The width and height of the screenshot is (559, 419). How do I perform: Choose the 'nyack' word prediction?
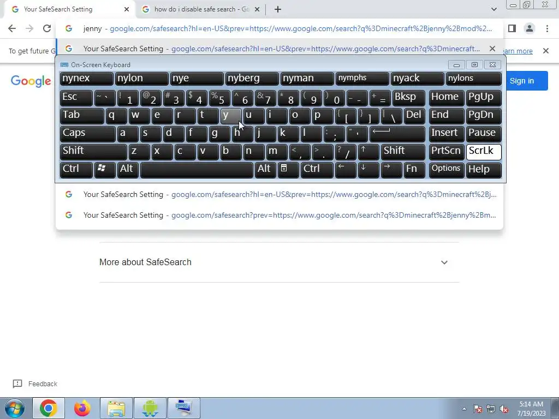pos(418,79)
